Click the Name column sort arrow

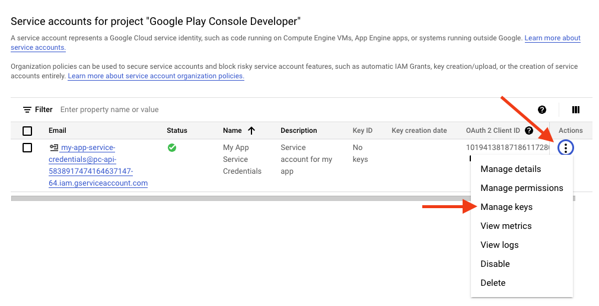click(x=251, y=130)
